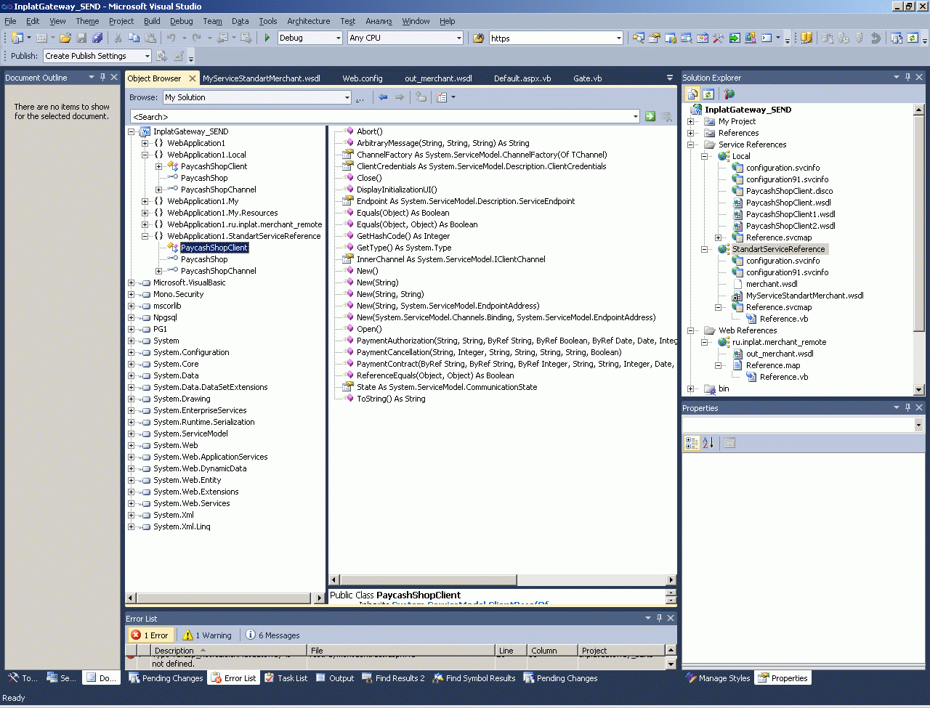Screen dimensions: 930x708
Task: Switch to the Gate.vb tab
Action: [x=587, y=78]
